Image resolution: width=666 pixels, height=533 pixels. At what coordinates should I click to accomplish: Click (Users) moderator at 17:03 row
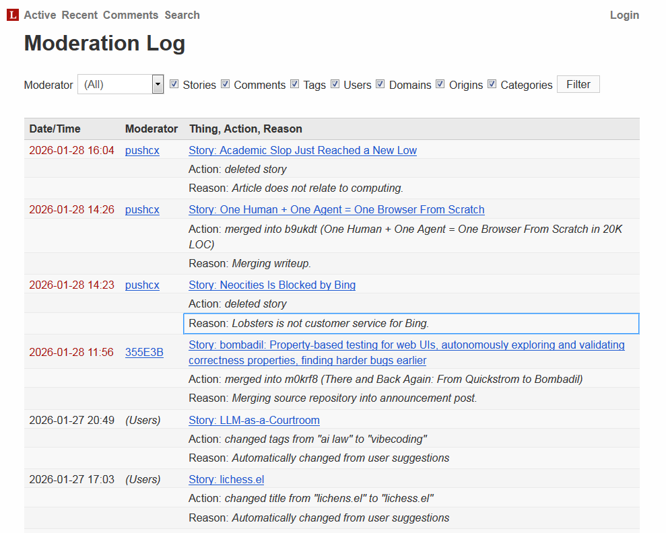(143, 480)
